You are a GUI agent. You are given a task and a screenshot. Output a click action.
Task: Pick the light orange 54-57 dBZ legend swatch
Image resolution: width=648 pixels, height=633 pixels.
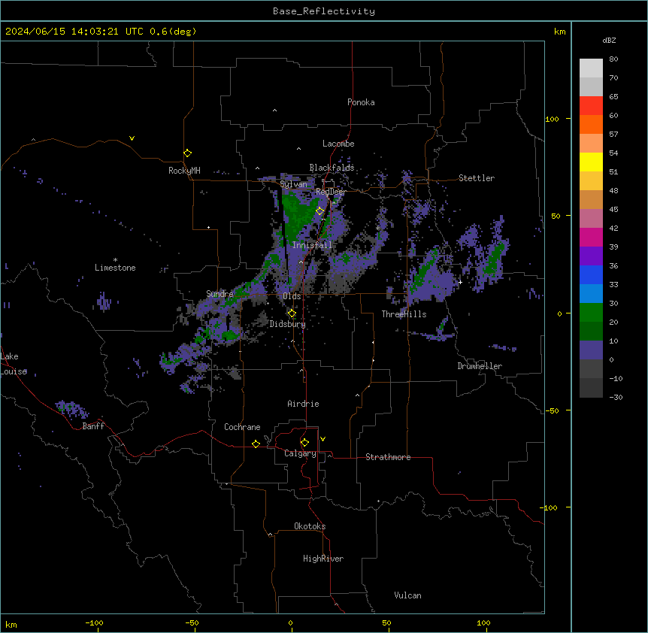point(591,143)
